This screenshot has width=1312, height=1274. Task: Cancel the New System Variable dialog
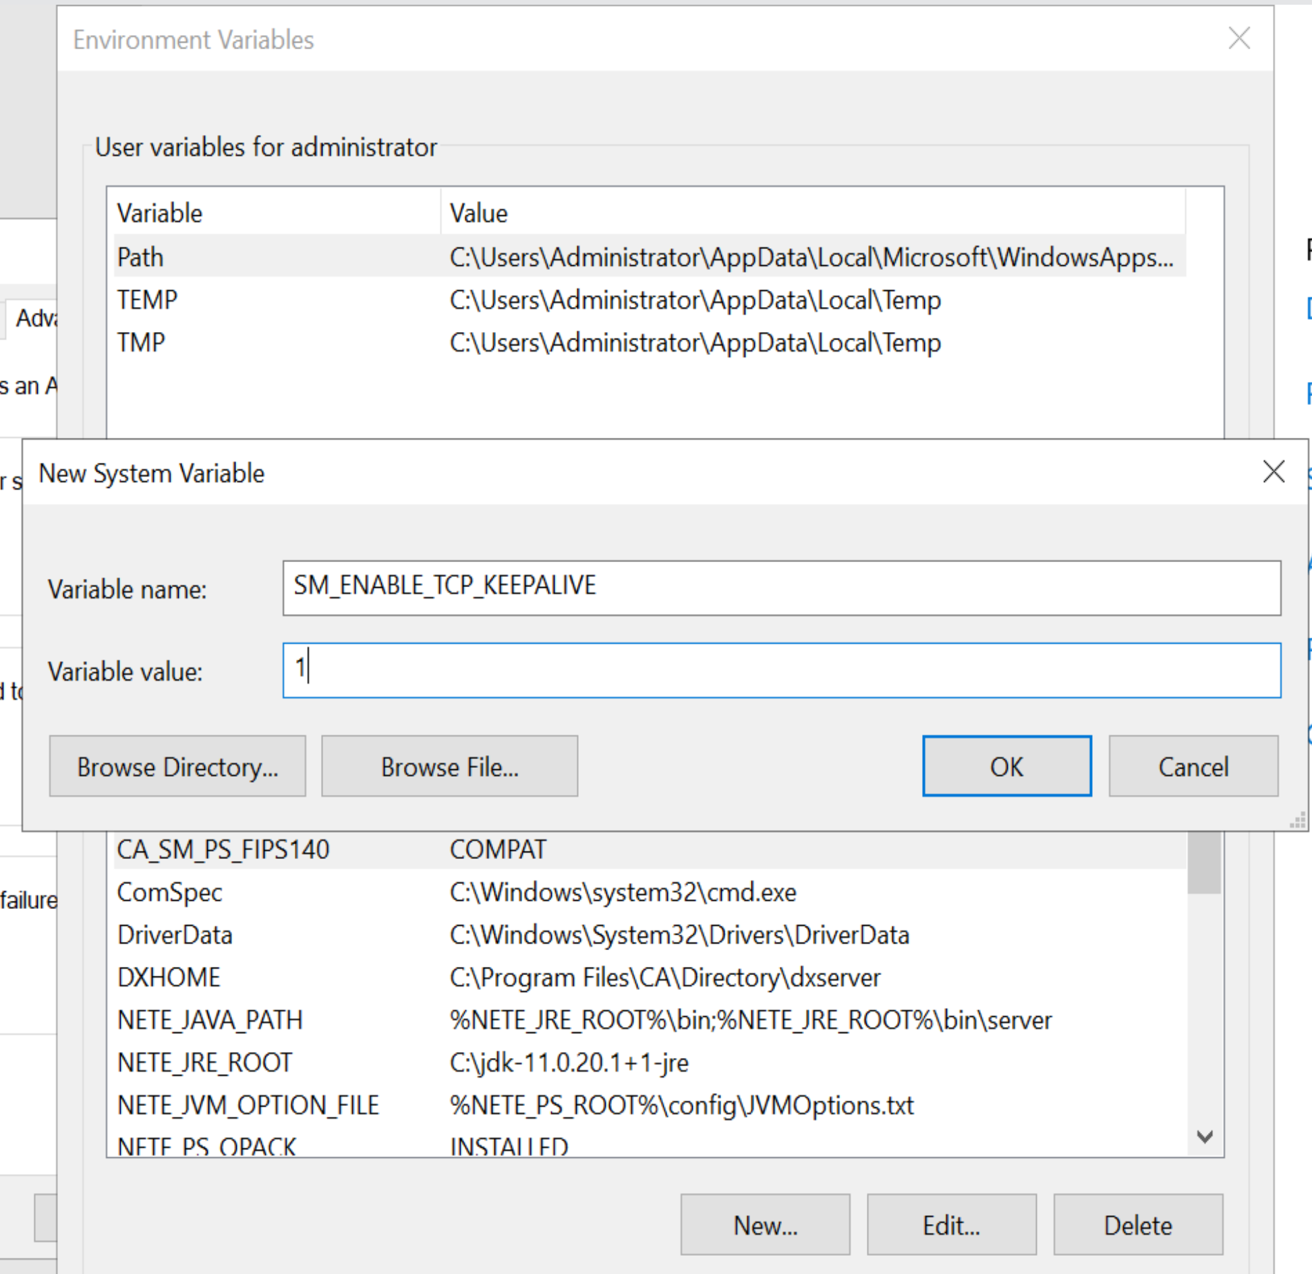click(x=1193, y=767)
